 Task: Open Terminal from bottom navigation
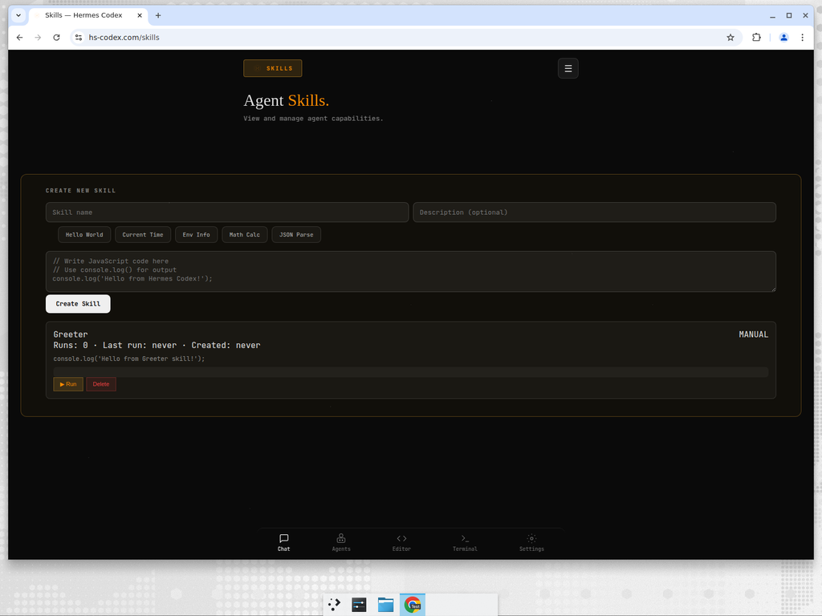(x=465, y=542)
